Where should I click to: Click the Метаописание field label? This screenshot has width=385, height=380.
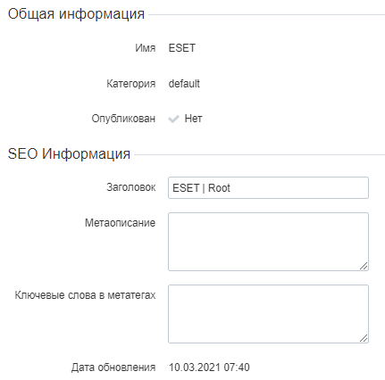[120, 223]
